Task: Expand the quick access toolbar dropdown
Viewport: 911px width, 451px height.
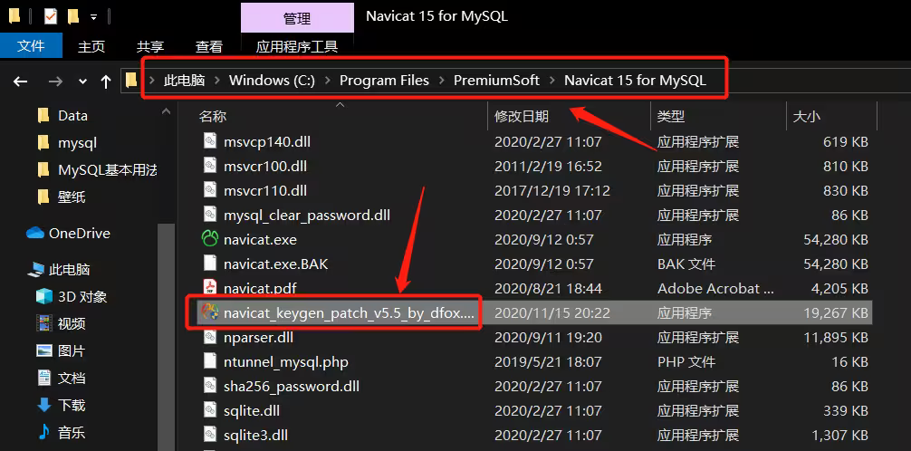Action: coord(93,17)
